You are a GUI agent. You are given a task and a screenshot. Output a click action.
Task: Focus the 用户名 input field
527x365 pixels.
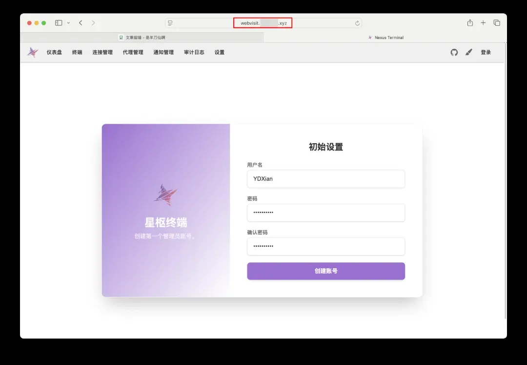tap(325, 179)
